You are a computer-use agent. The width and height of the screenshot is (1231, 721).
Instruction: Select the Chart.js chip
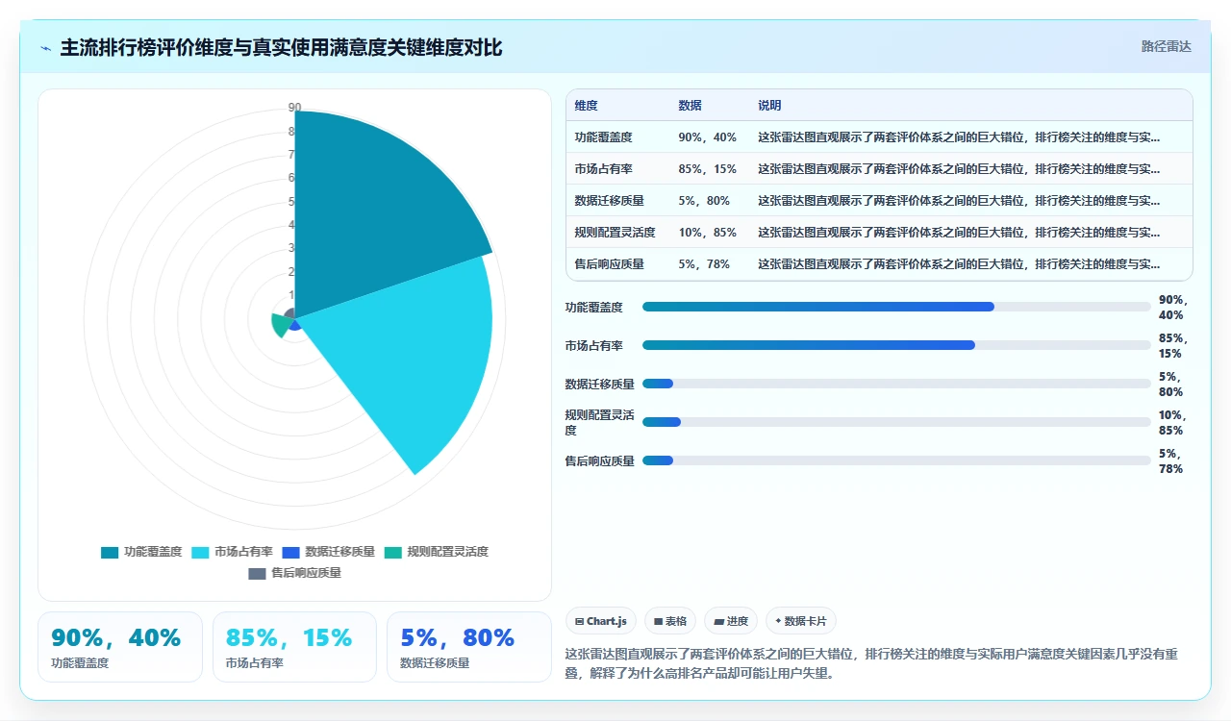601,621
